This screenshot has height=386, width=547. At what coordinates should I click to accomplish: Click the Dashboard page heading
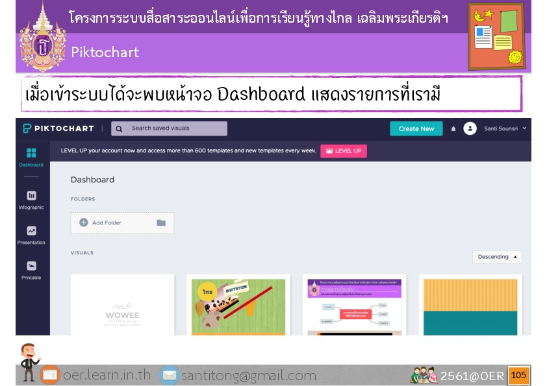(92, 180)
